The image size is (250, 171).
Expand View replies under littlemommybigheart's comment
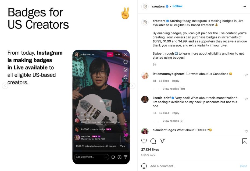click(x=174, y=88)
